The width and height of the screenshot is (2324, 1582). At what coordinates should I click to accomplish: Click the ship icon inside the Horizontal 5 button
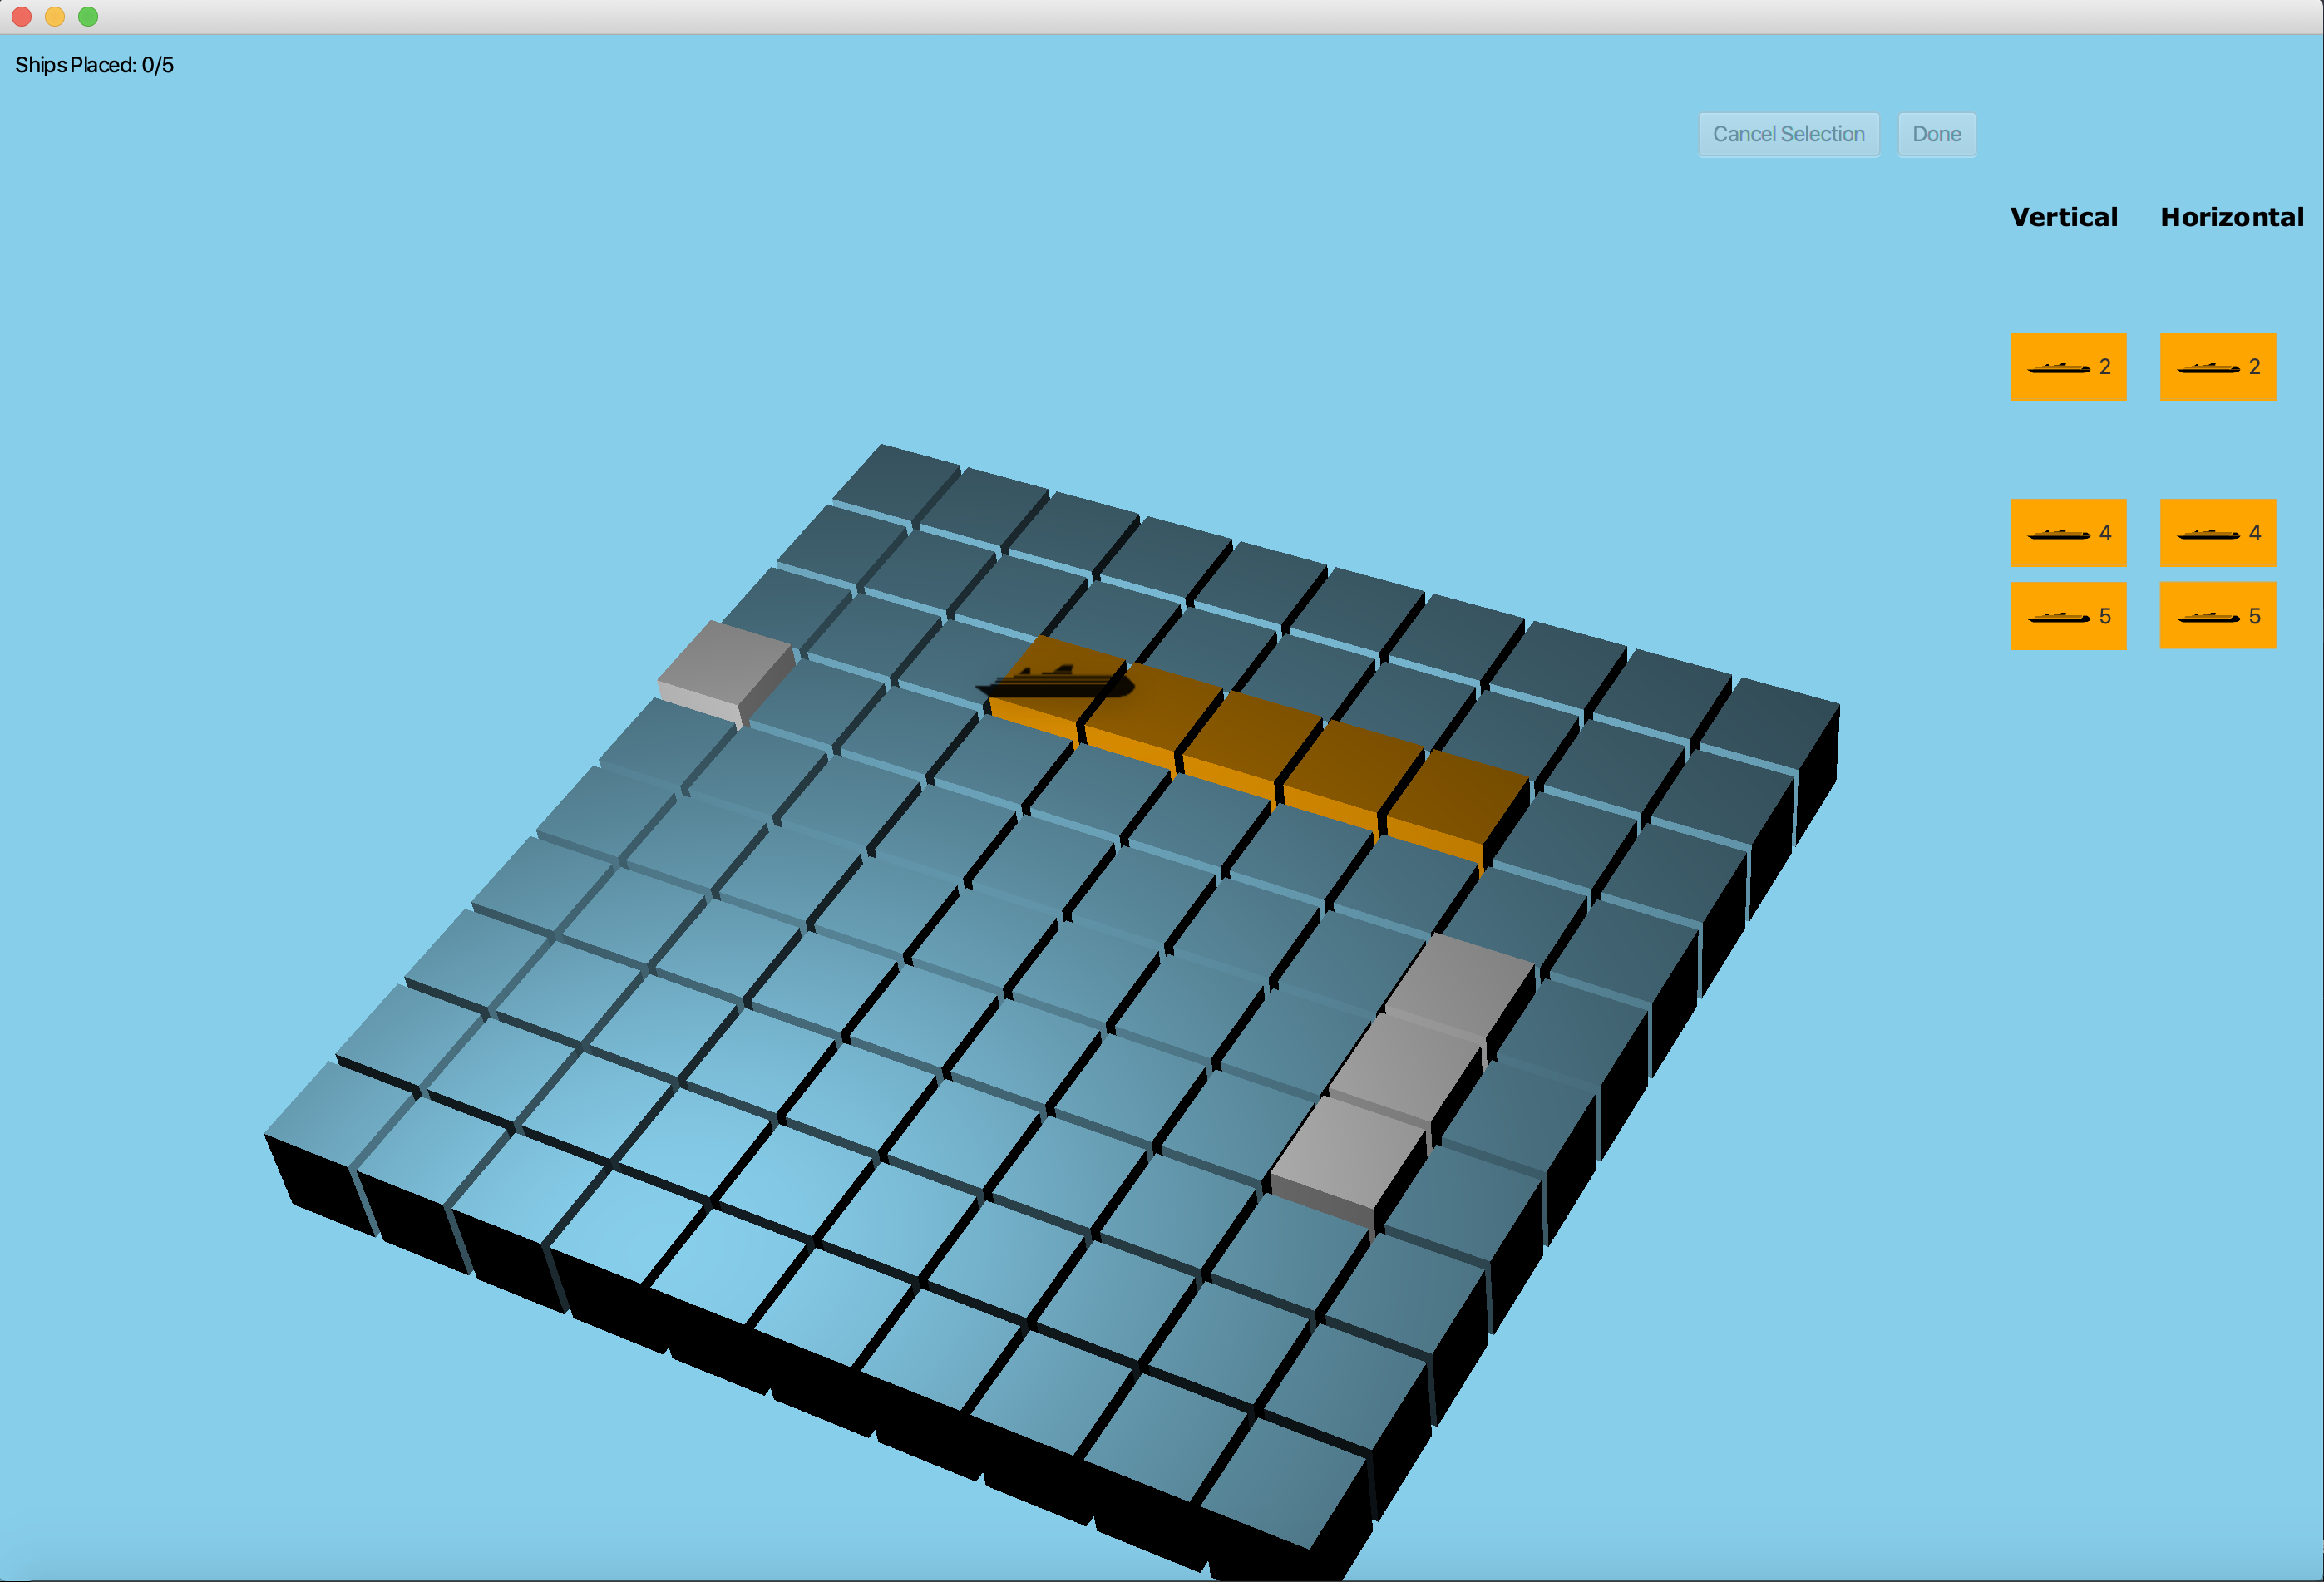point(2211,616)
